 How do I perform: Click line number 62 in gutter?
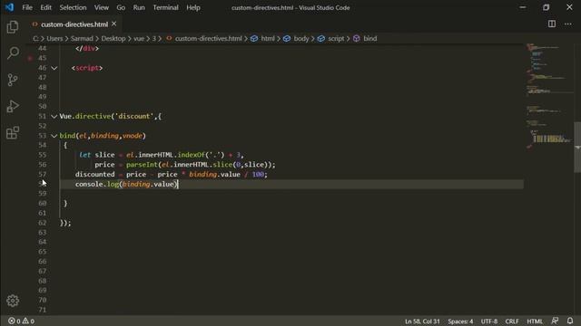(43, 223)
